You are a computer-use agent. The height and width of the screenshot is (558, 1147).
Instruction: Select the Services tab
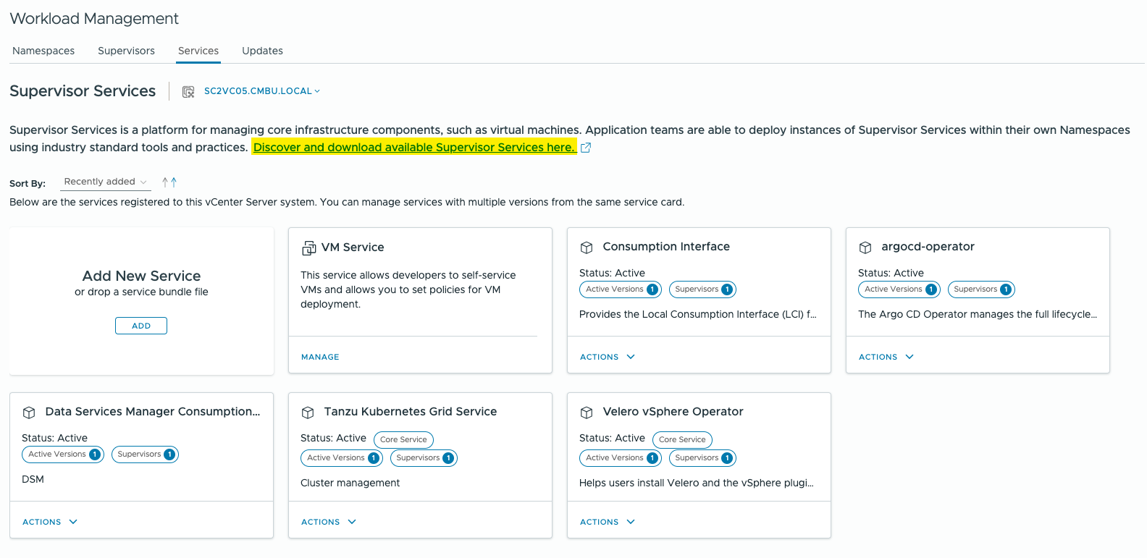[198, 51]
